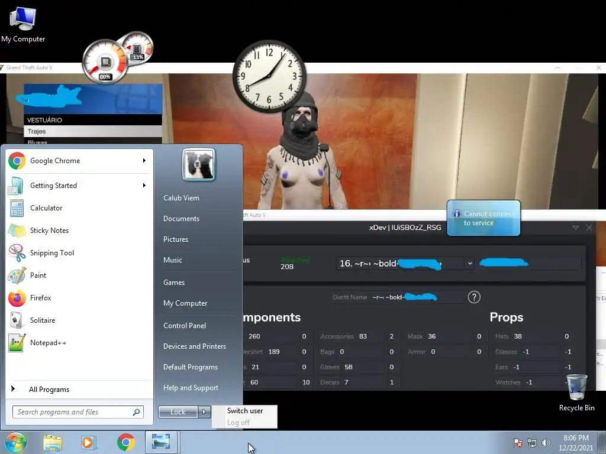This screenshot has height=454, width=606.
Task: Expand Getting Started submenu arrow
Action: (x=144, y=185)
